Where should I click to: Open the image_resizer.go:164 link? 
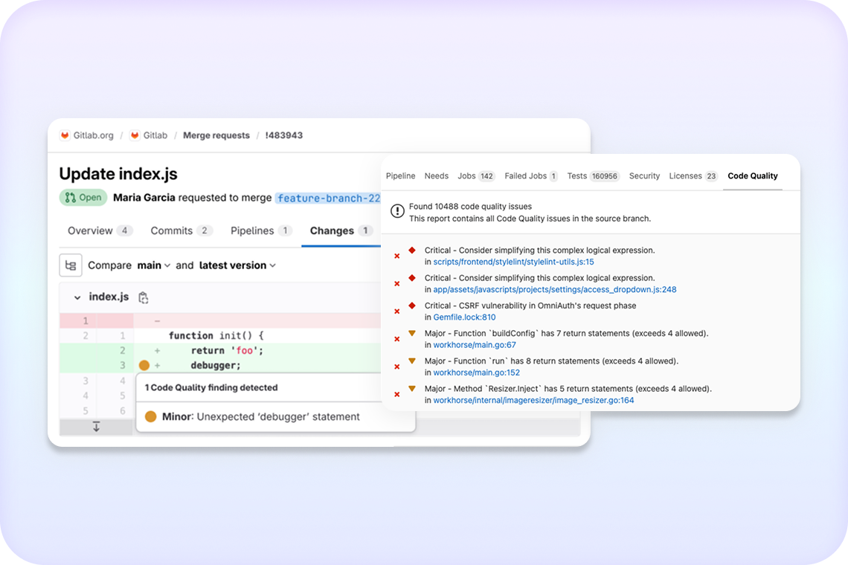pyautogui.click(x=534, y=400)
